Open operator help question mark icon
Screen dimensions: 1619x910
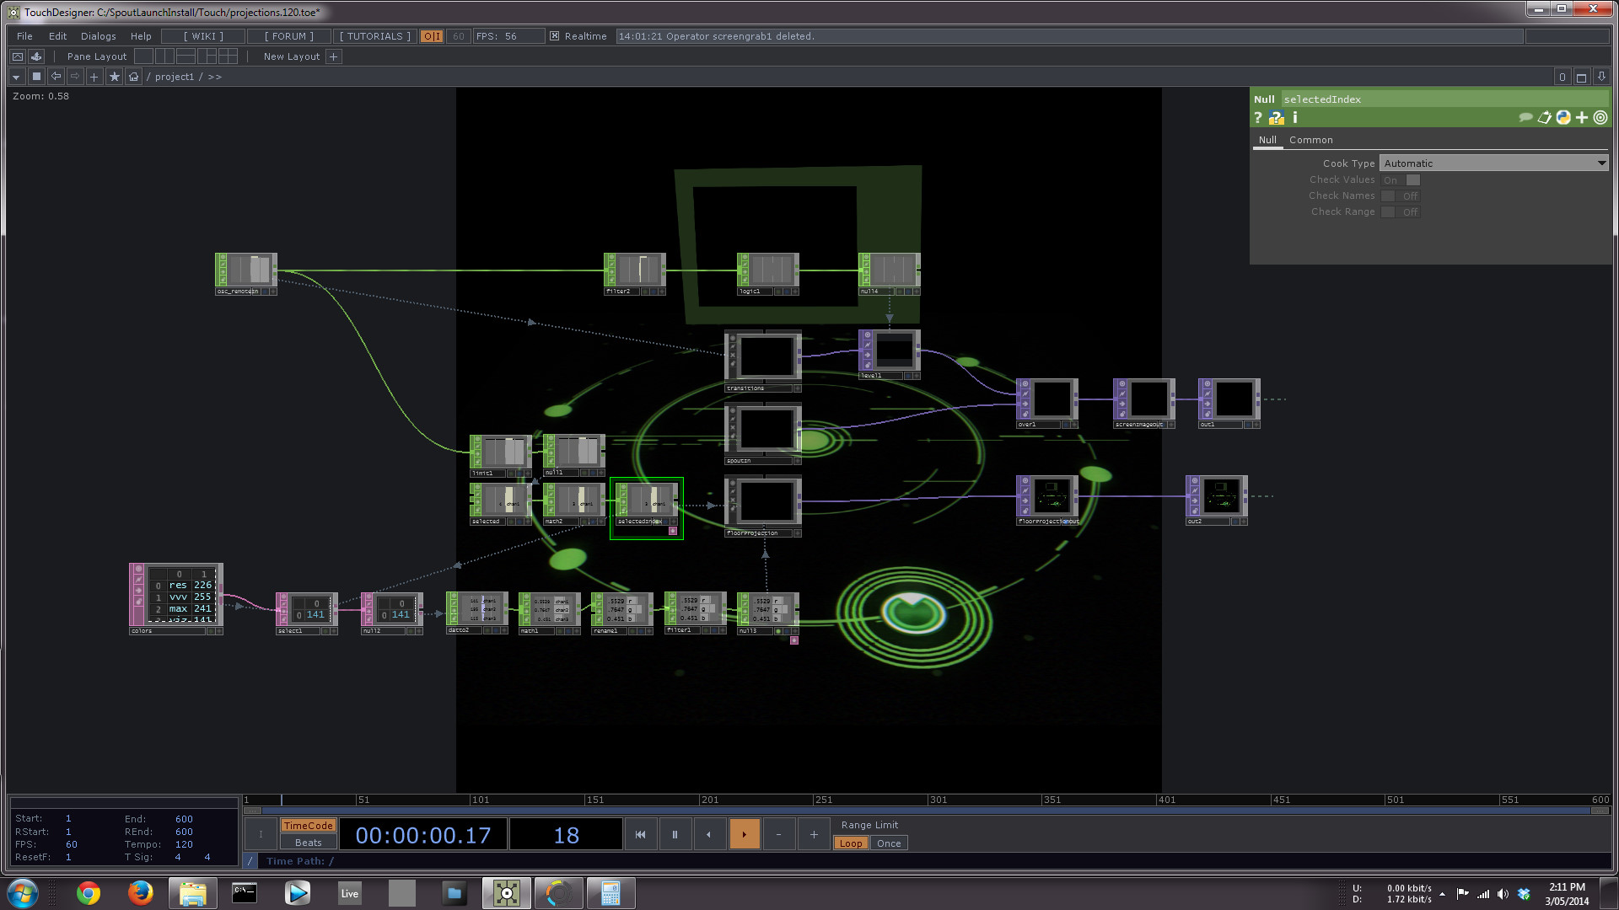(x=1258, y=118)
